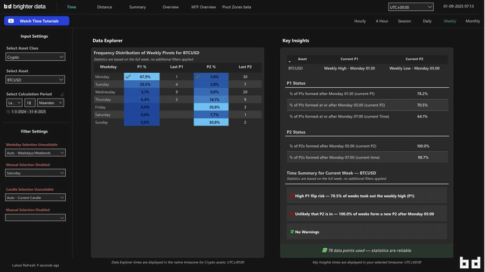Click the red X icon on High P1 flip risk
The height and width of the screenshot is (272, 485).
[292, 196]
